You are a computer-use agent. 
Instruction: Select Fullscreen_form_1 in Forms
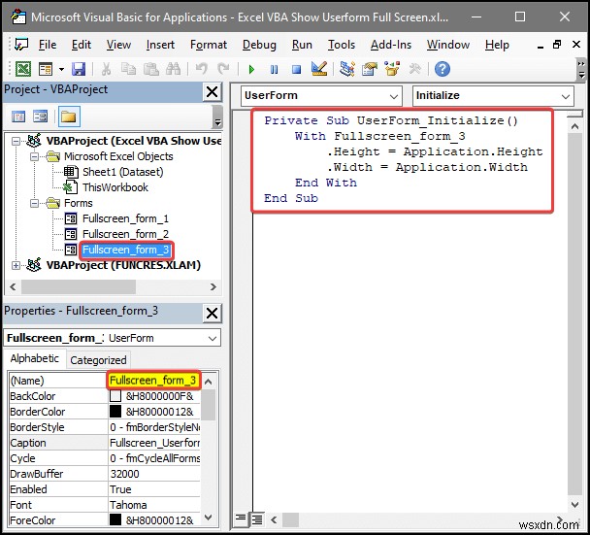tap(125, 218)
